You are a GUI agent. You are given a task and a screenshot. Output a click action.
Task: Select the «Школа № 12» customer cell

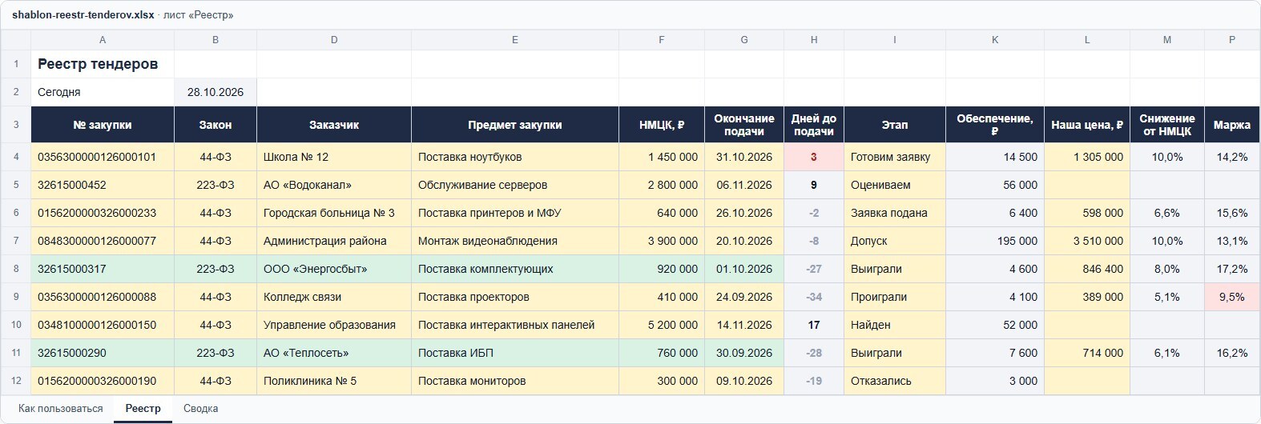[x=334, y=157]
